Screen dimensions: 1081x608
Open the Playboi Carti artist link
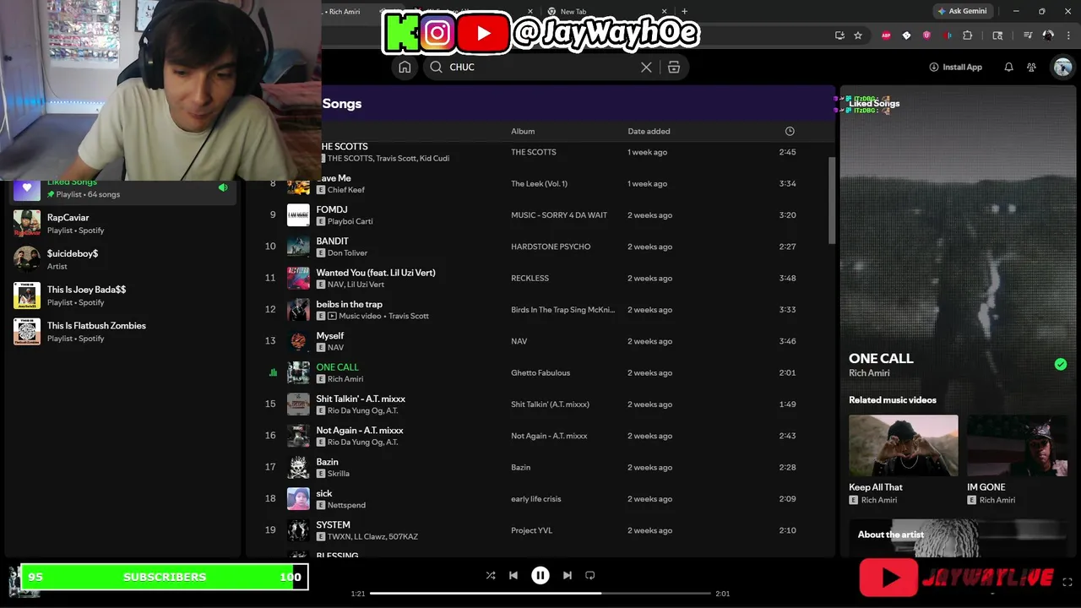(x=350, y=221)
